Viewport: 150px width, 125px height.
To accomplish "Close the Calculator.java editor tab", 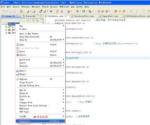I will click(66, 16).
